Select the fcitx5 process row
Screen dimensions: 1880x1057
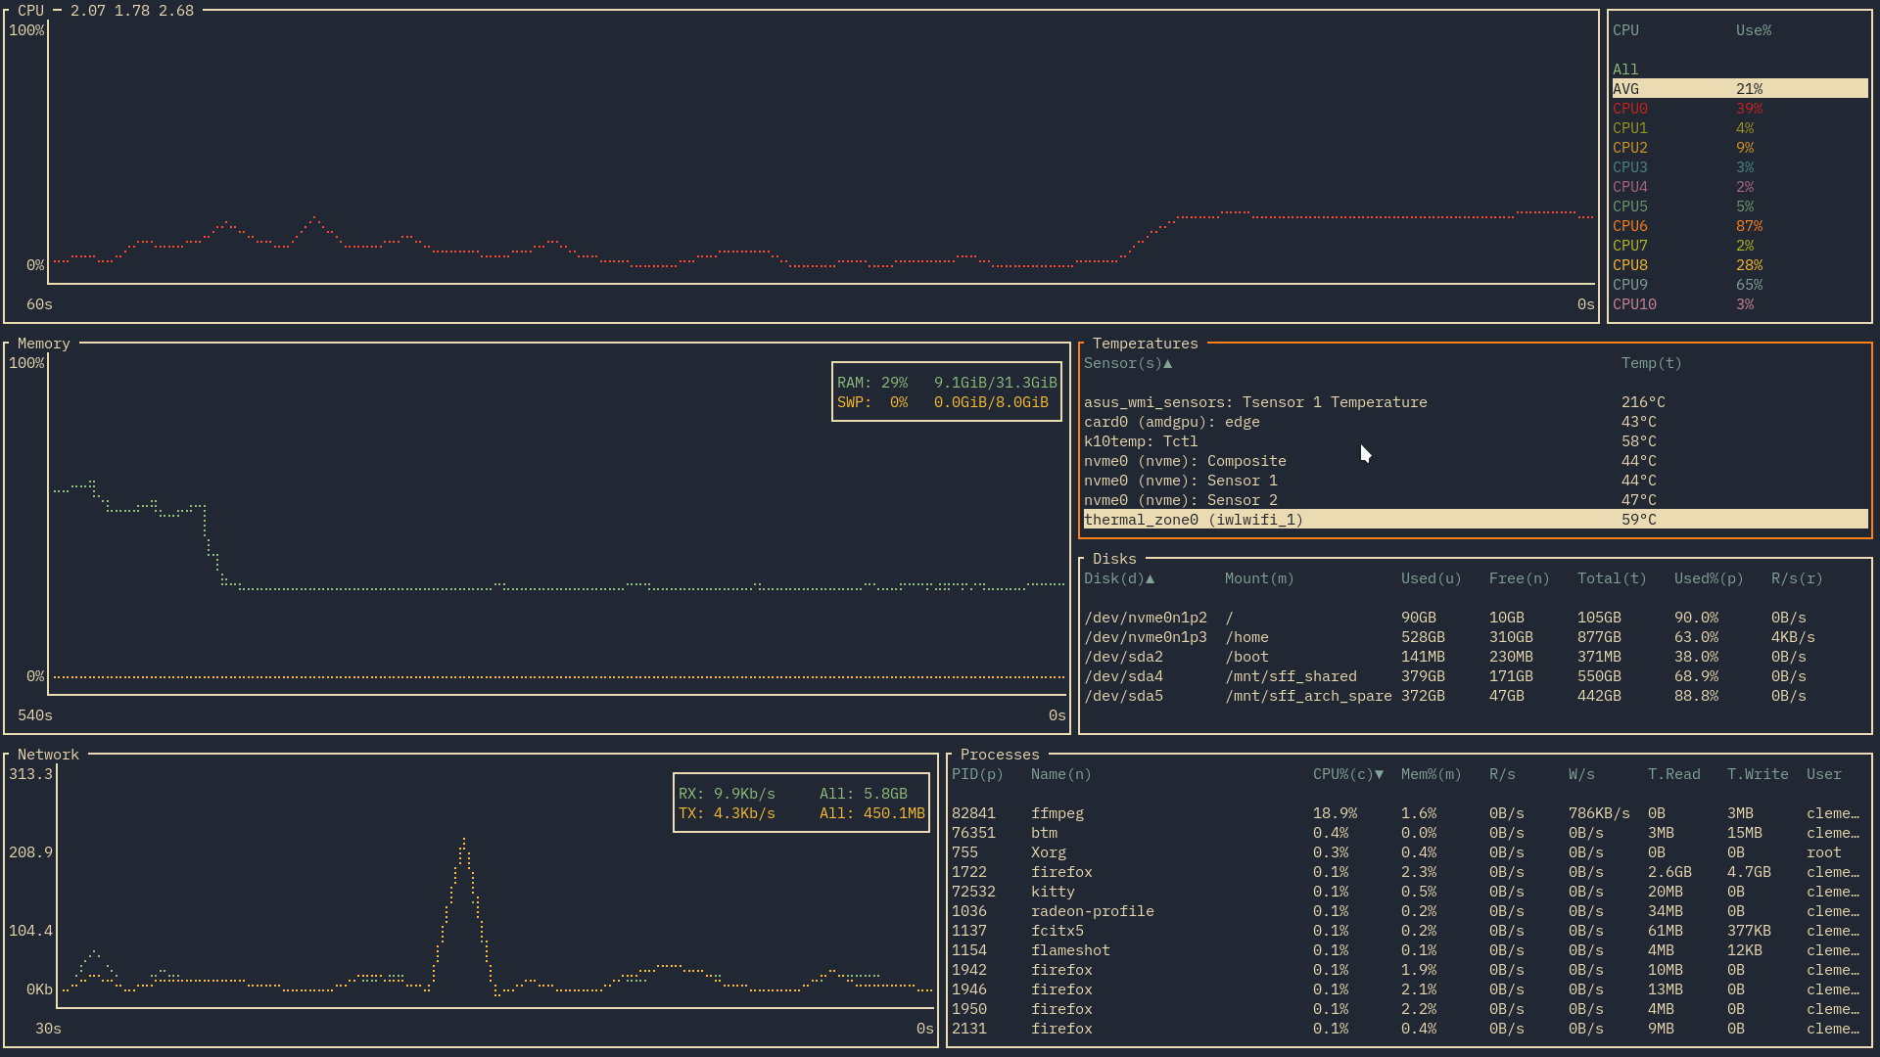[1409, 931]
